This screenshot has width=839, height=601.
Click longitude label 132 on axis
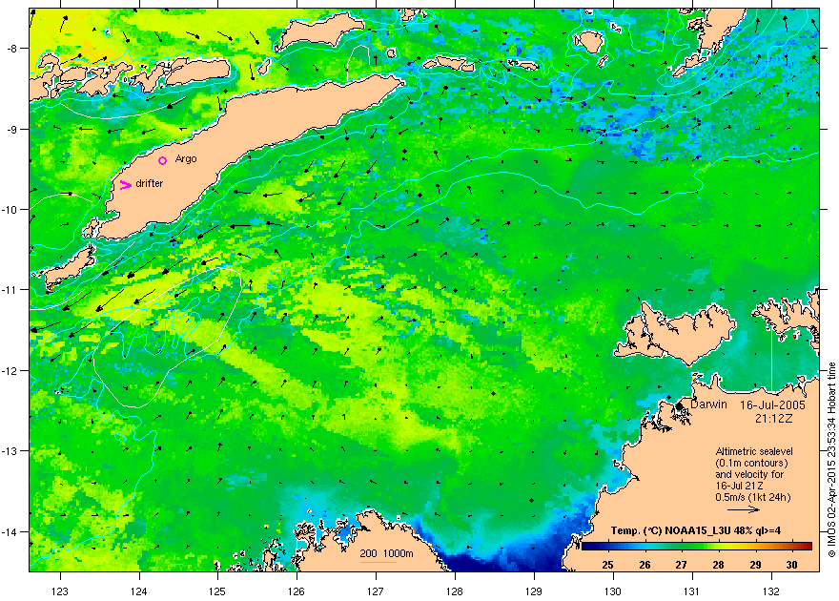tap(771, 591)
